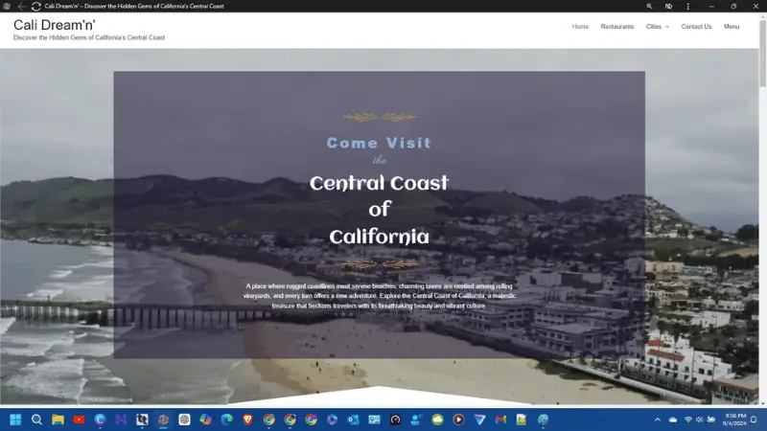Open the Cities nav item
The height and width of the screenshot is (431, 767).
tap(653, 27)
